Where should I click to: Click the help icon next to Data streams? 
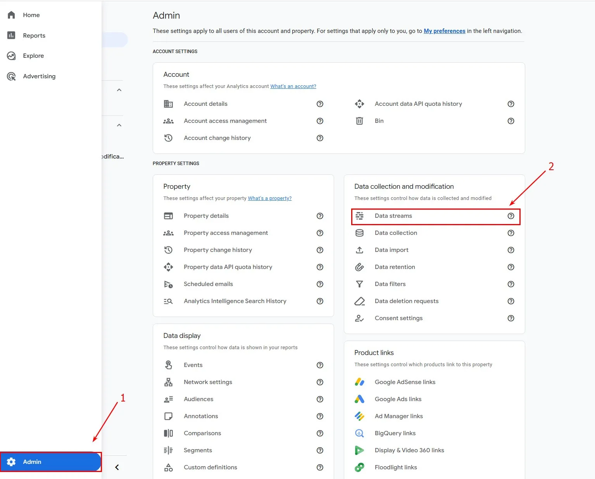510,216
